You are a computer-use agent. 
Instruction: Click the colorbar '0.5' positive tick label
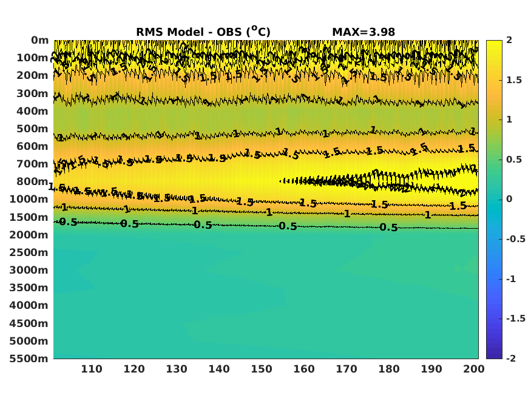tap(514, 160)
